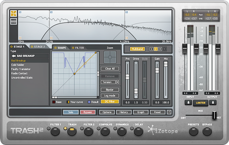Select band 1 button

(x=151, y=49)
